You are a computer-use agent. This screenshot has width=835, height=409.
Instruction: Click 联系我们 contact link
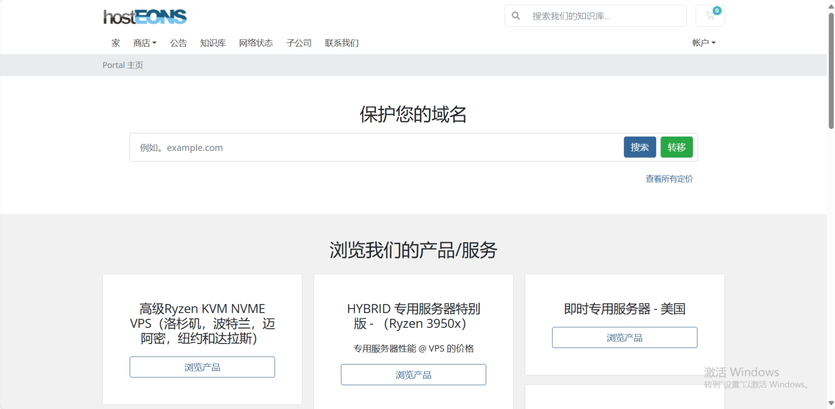[x=341, y=43]
